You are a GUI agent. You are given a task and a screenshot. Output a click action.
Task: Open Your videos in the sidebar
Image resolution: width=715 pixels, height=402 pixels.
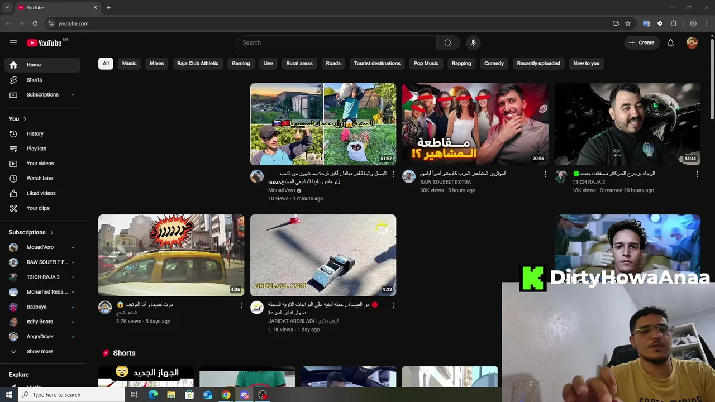point(42,164)
